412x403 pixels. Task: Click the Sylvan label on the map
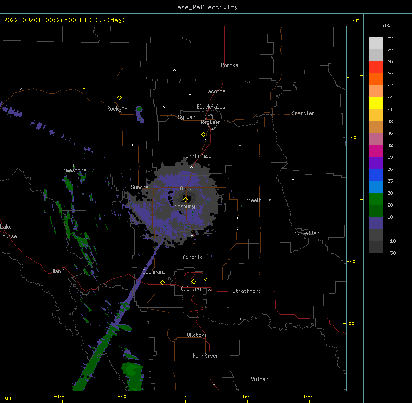186,117
